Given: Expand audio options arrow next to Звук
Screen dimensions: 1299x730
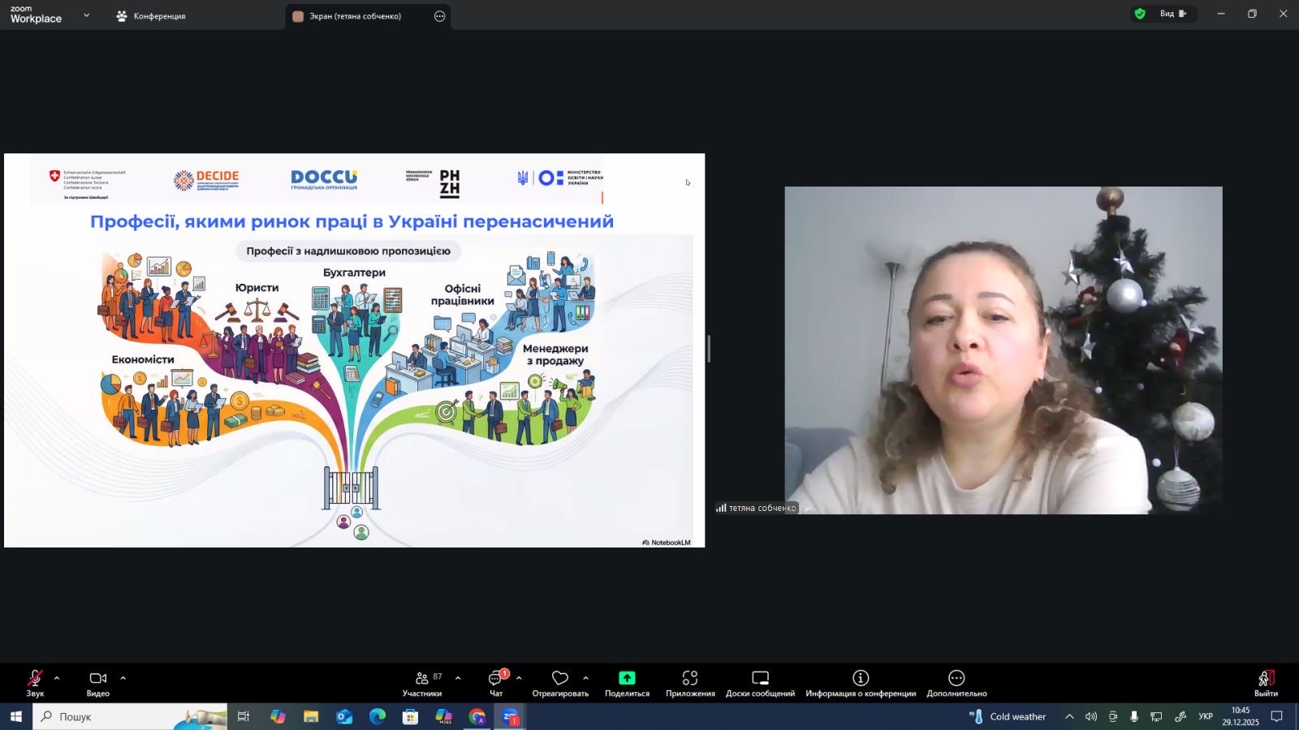Looking at the screenshot, I should click(57, 678).
